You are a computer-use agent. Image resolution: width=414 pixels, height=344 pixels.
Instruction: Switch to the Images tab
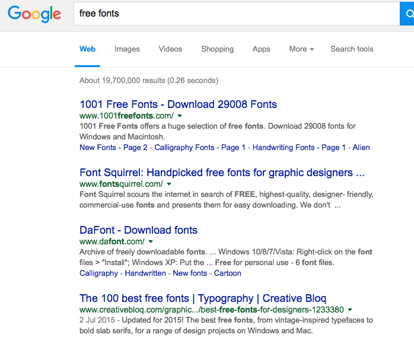(127, 49)
